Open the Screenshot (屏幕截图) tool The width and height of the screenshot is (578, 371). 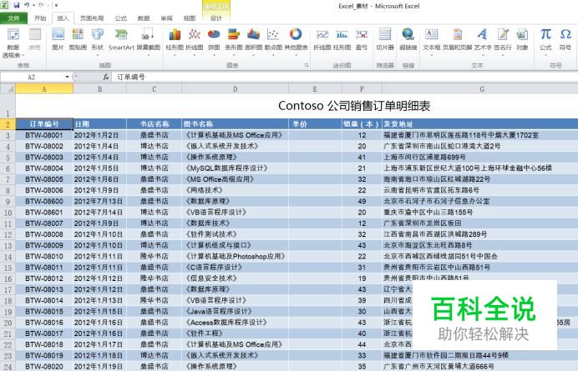[149, 41]
